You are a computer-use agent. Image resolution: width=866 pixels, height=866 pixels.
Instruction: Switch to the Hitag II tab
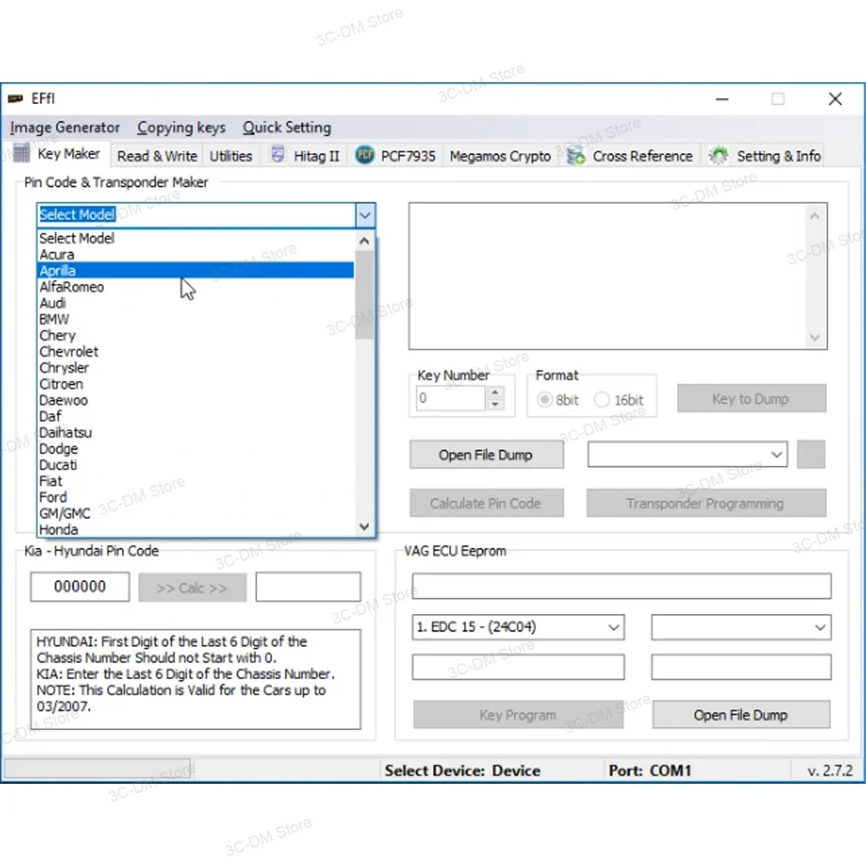(x=304, y=156)
